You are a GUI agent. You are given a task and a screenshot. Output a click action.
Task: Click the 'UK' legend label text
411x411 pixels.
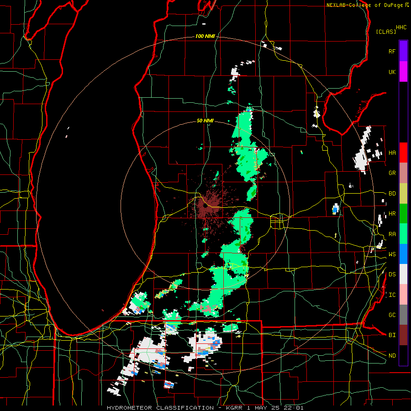[x=392, y=72]
